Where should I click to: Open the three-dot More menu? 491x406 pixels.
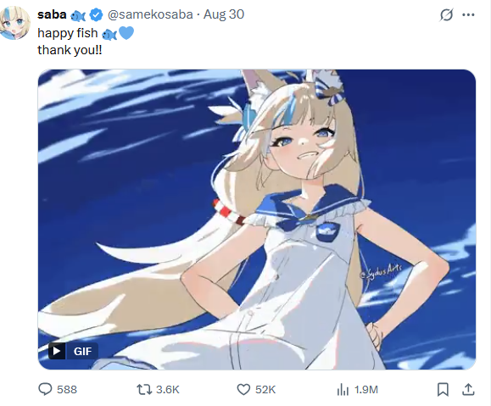coord(468,14)
